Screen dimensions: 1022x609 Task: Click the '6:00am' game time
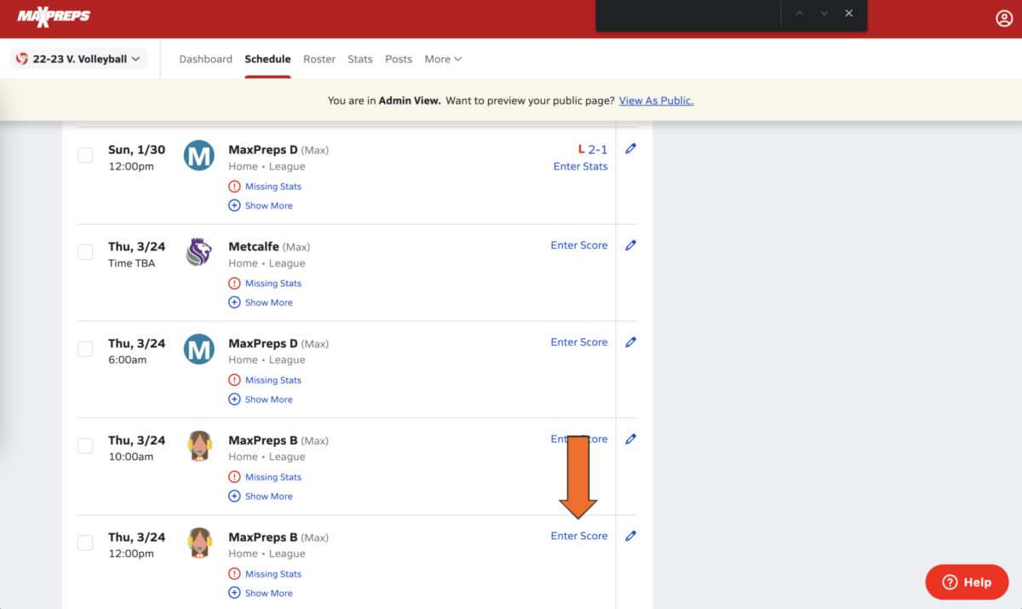point(128,360)
